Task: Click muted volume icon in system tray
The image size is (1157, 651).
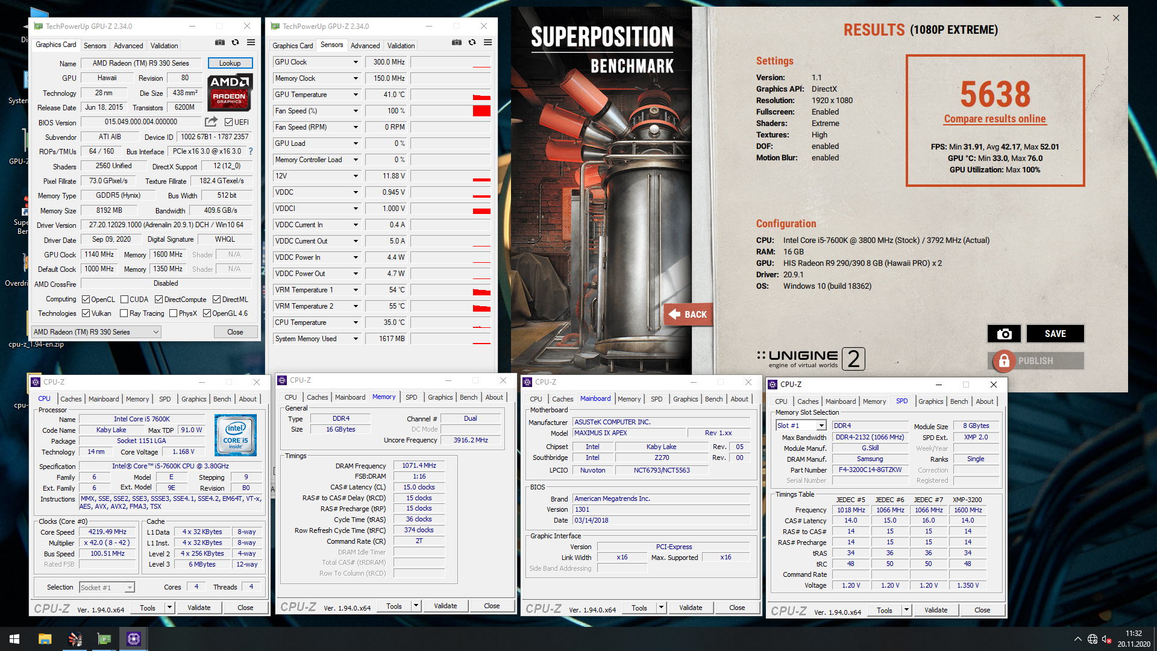Action: tap(1107, 639)
